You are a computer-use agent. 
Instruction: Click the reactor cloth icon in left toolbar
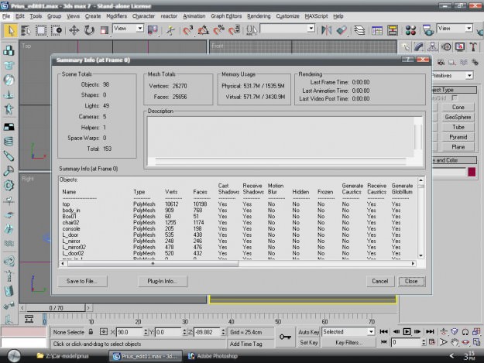coord(9,65)
